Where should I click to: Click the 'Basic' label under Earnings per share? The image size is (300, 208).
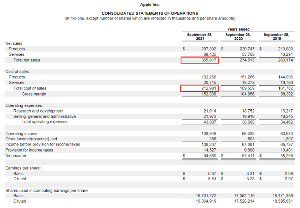pos(19,174)
